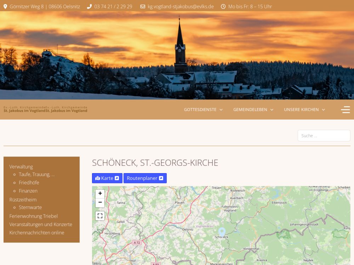The image size is (354, 265).
Task: Toggle fullscreen map view
Action: click(x=100, y=216)
